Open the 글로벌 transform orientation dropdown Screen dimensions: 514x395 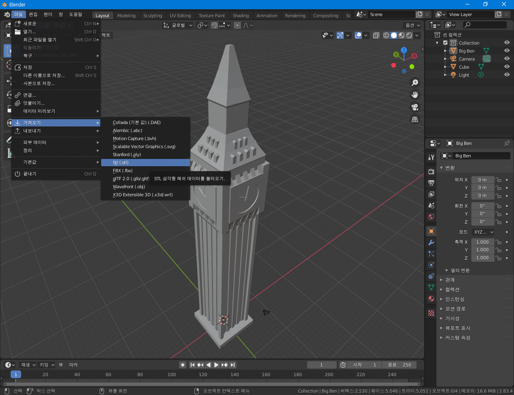point(177,25)
